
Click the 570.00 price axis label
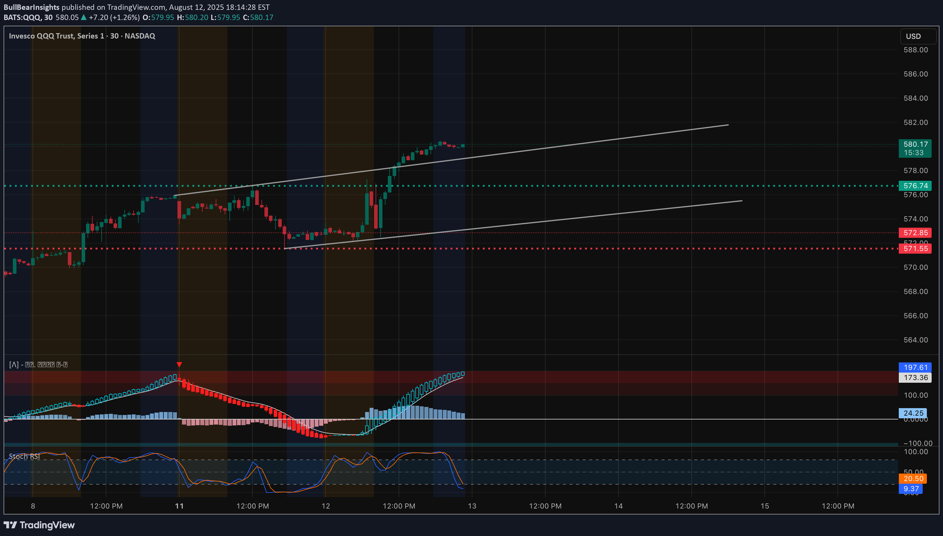[x=916, y=267]
